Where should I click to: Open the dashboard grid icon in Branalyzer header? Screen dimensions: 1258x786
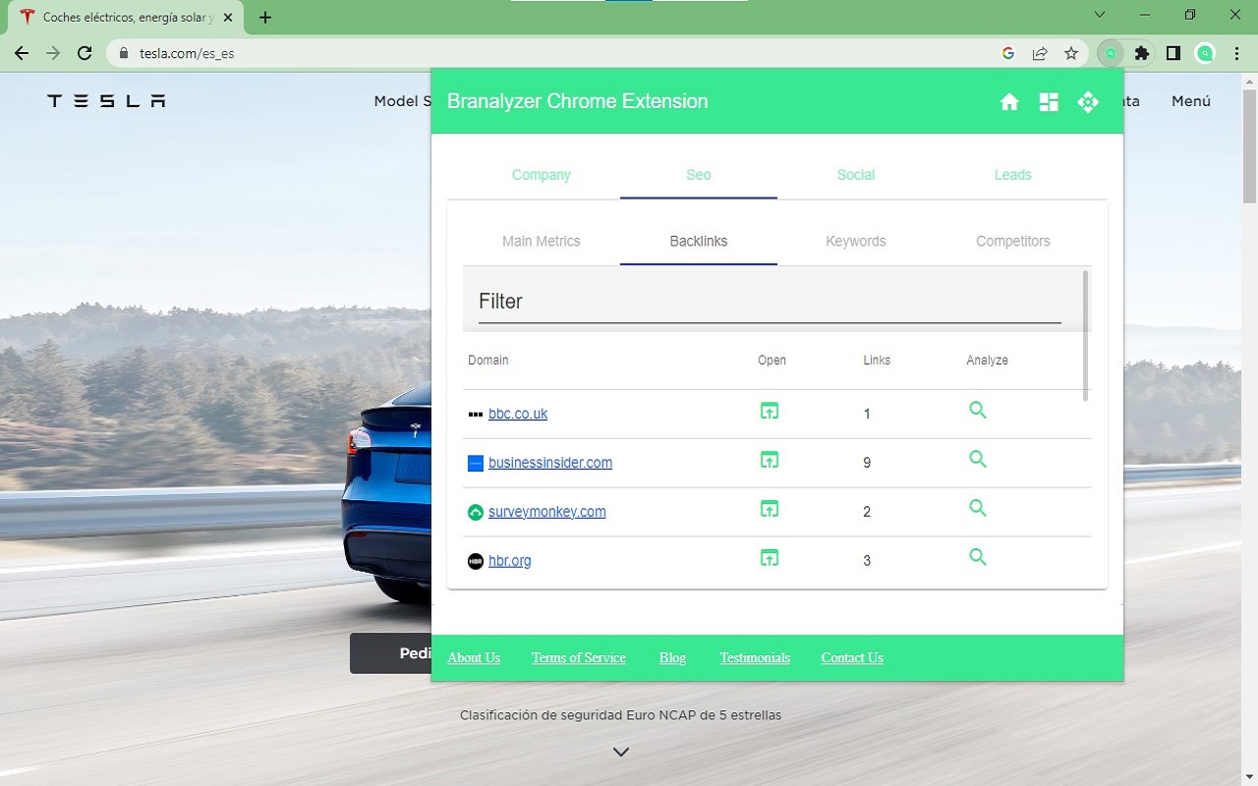click(x=1049, y=101)
